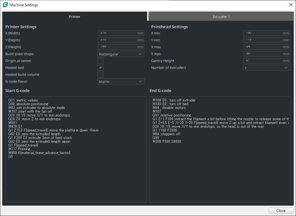Click the 'G1 E-1 F300' retract line
Image resolution: width=296 pixels, height=216 pixels.
221,119
